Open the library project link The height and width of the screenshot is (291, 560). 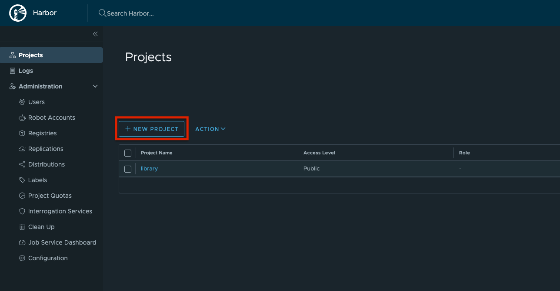(x=149, y=169)
